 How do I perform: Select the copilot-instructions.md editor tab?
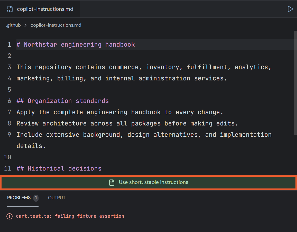click(x=40, y=9)
